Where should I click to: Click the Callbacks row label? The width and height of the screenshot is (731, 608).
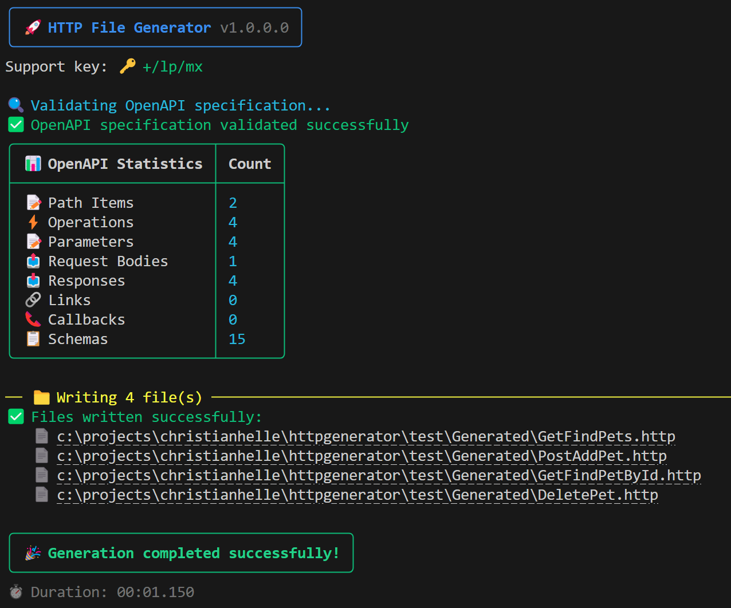tap(87, 319)
